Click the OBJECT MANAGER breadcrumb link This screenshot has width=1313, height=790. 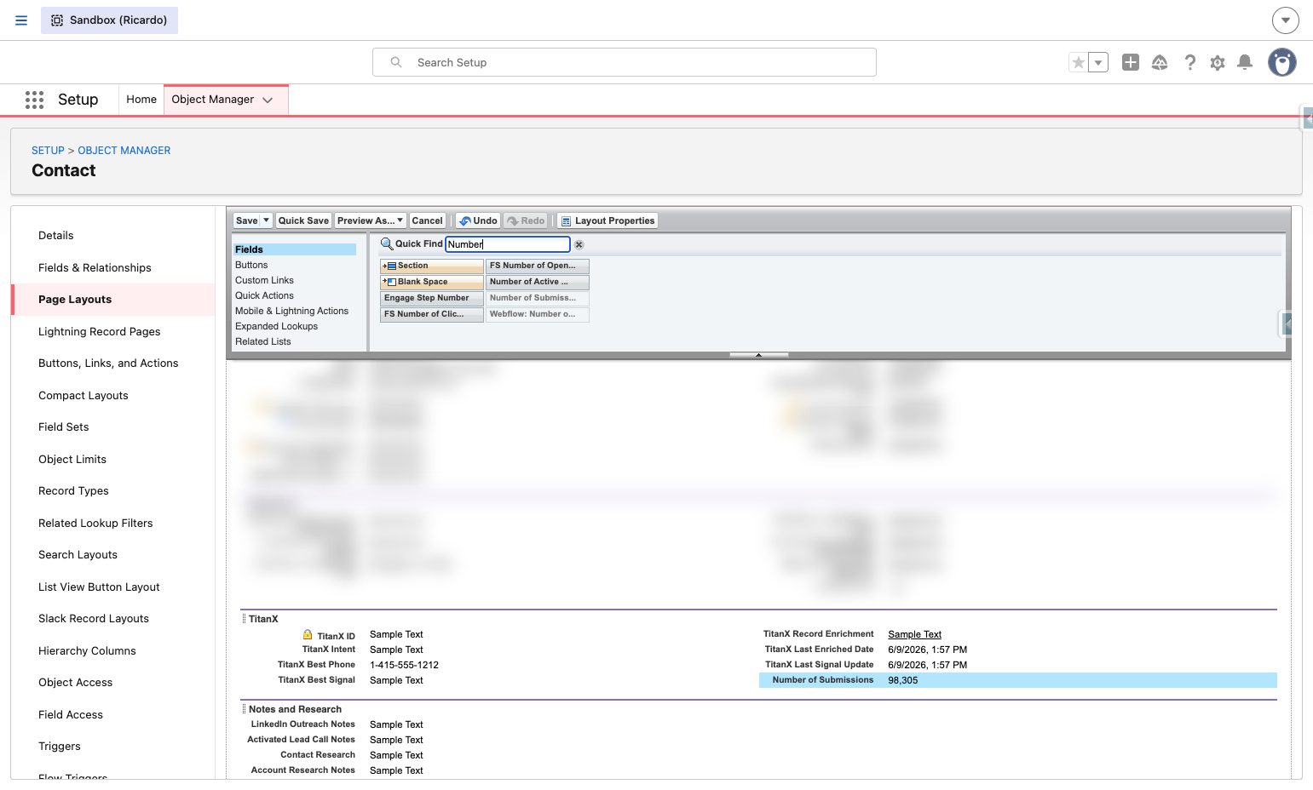[x=124, y=151]
